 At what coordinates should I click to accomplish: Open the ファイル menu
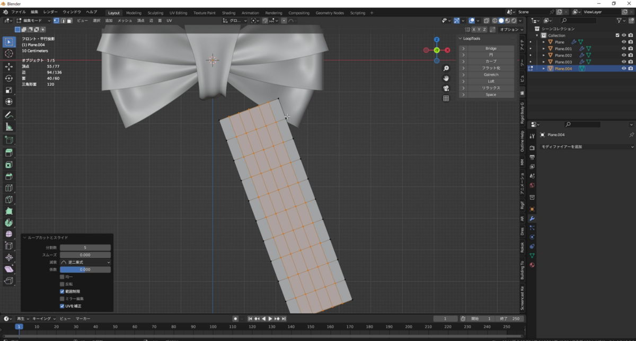tap(19, 12)
